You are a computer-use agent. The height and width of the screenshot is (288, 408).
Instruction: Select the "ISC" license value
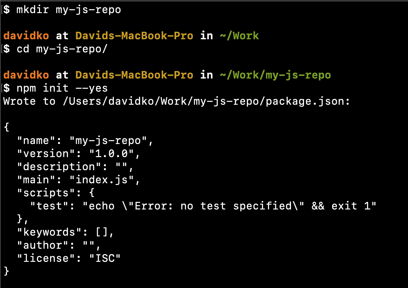click(x=105, y=259)
